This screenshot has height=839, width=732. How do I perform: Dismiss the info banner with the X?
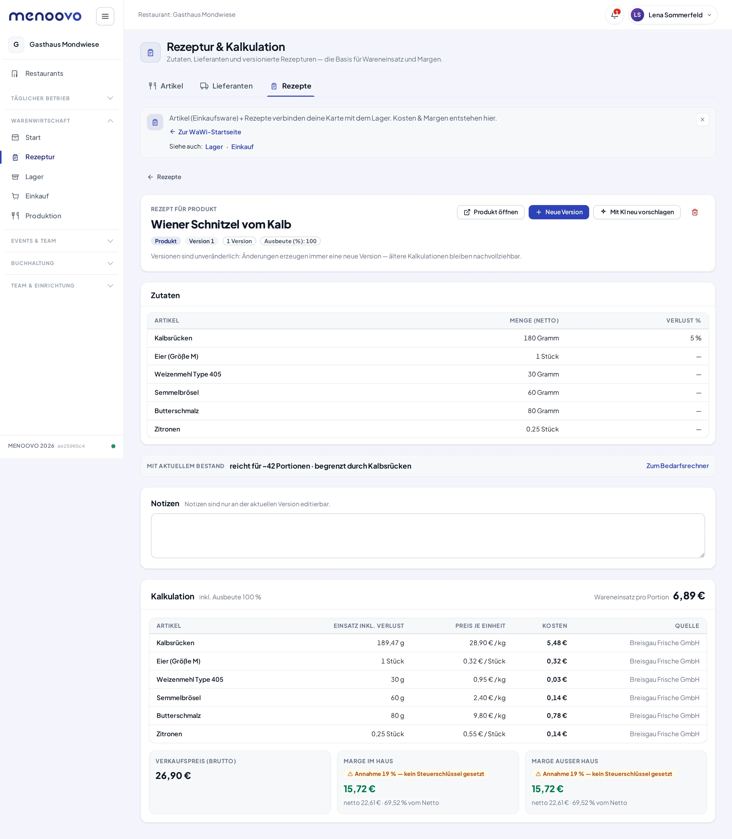[702, 120]
